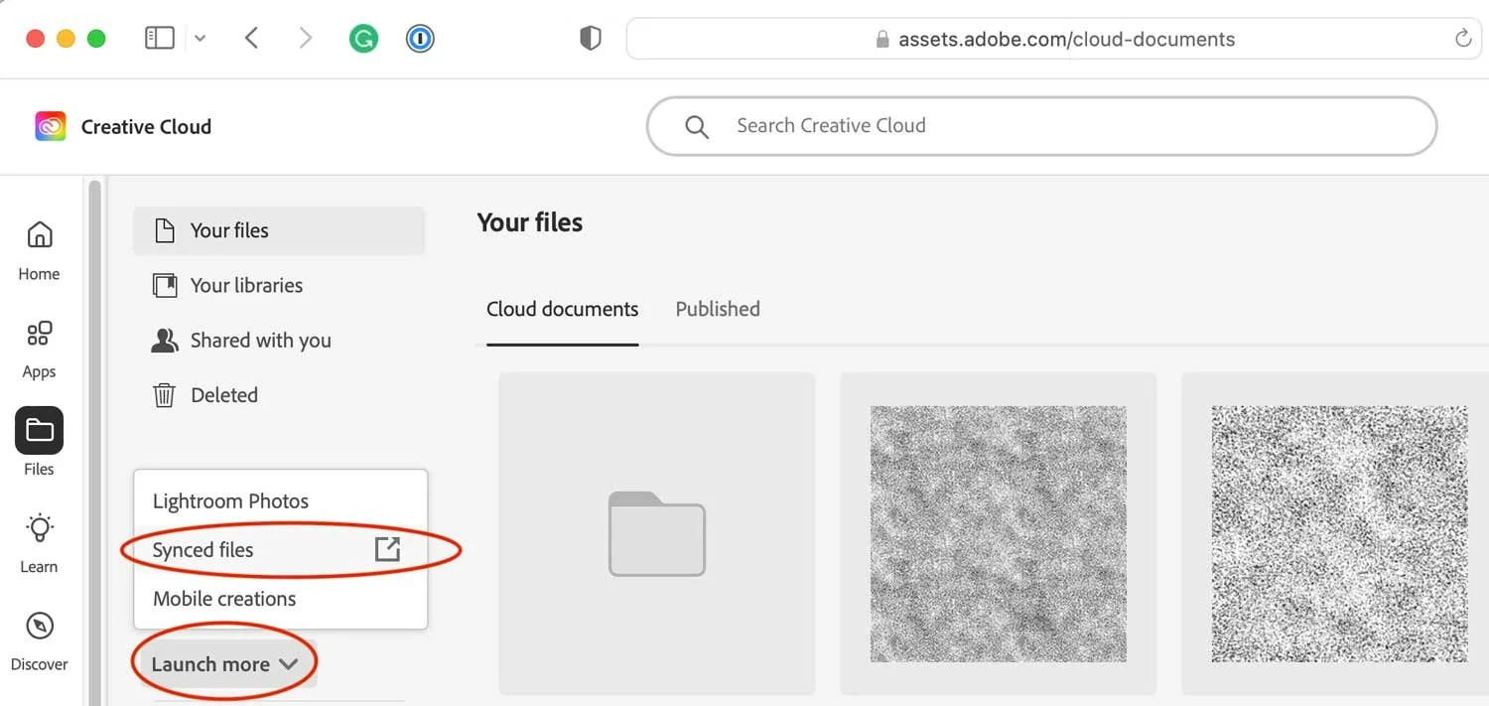Image resolution: width=1489 pixels, height=706 pixels.
Task: Switch to the Cloud documents tab
Action: coord(563,309)
